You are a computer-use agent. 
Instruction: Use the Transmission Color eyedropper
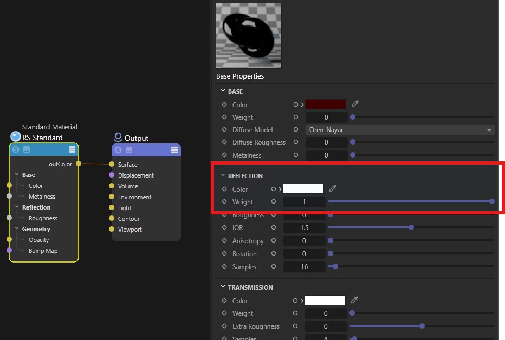[355, 300]
